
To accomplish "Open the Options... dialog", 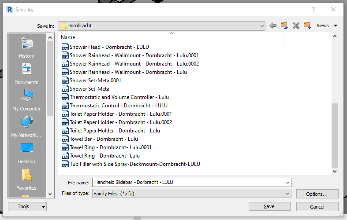I will click(x=317, y=194).
